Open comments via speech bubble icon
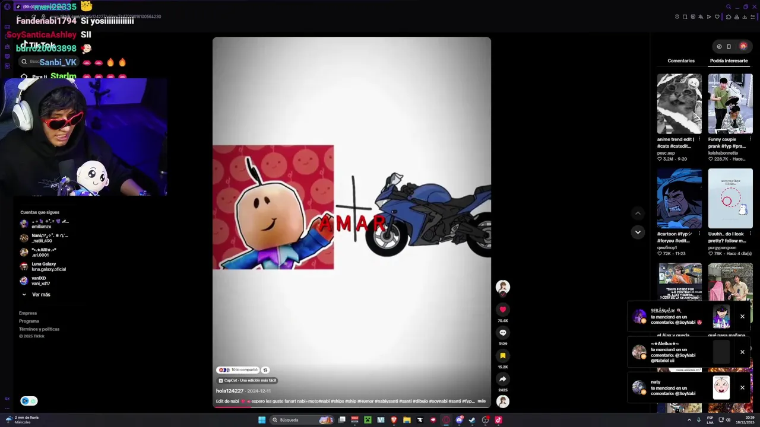This screenshot has height=427, width=760. [503, 333]
